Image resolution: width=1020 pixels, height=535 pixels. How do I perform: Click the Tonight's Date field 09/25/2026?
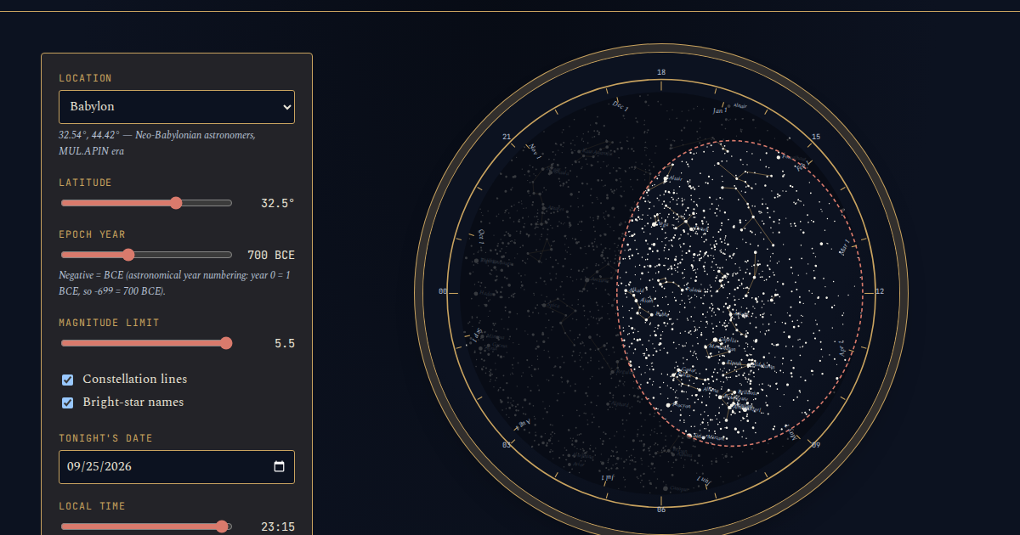177,467
